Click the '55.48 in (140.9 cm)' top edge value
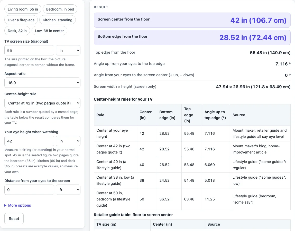The height and width of the screenshot is (231, 295). coord(270,53)
